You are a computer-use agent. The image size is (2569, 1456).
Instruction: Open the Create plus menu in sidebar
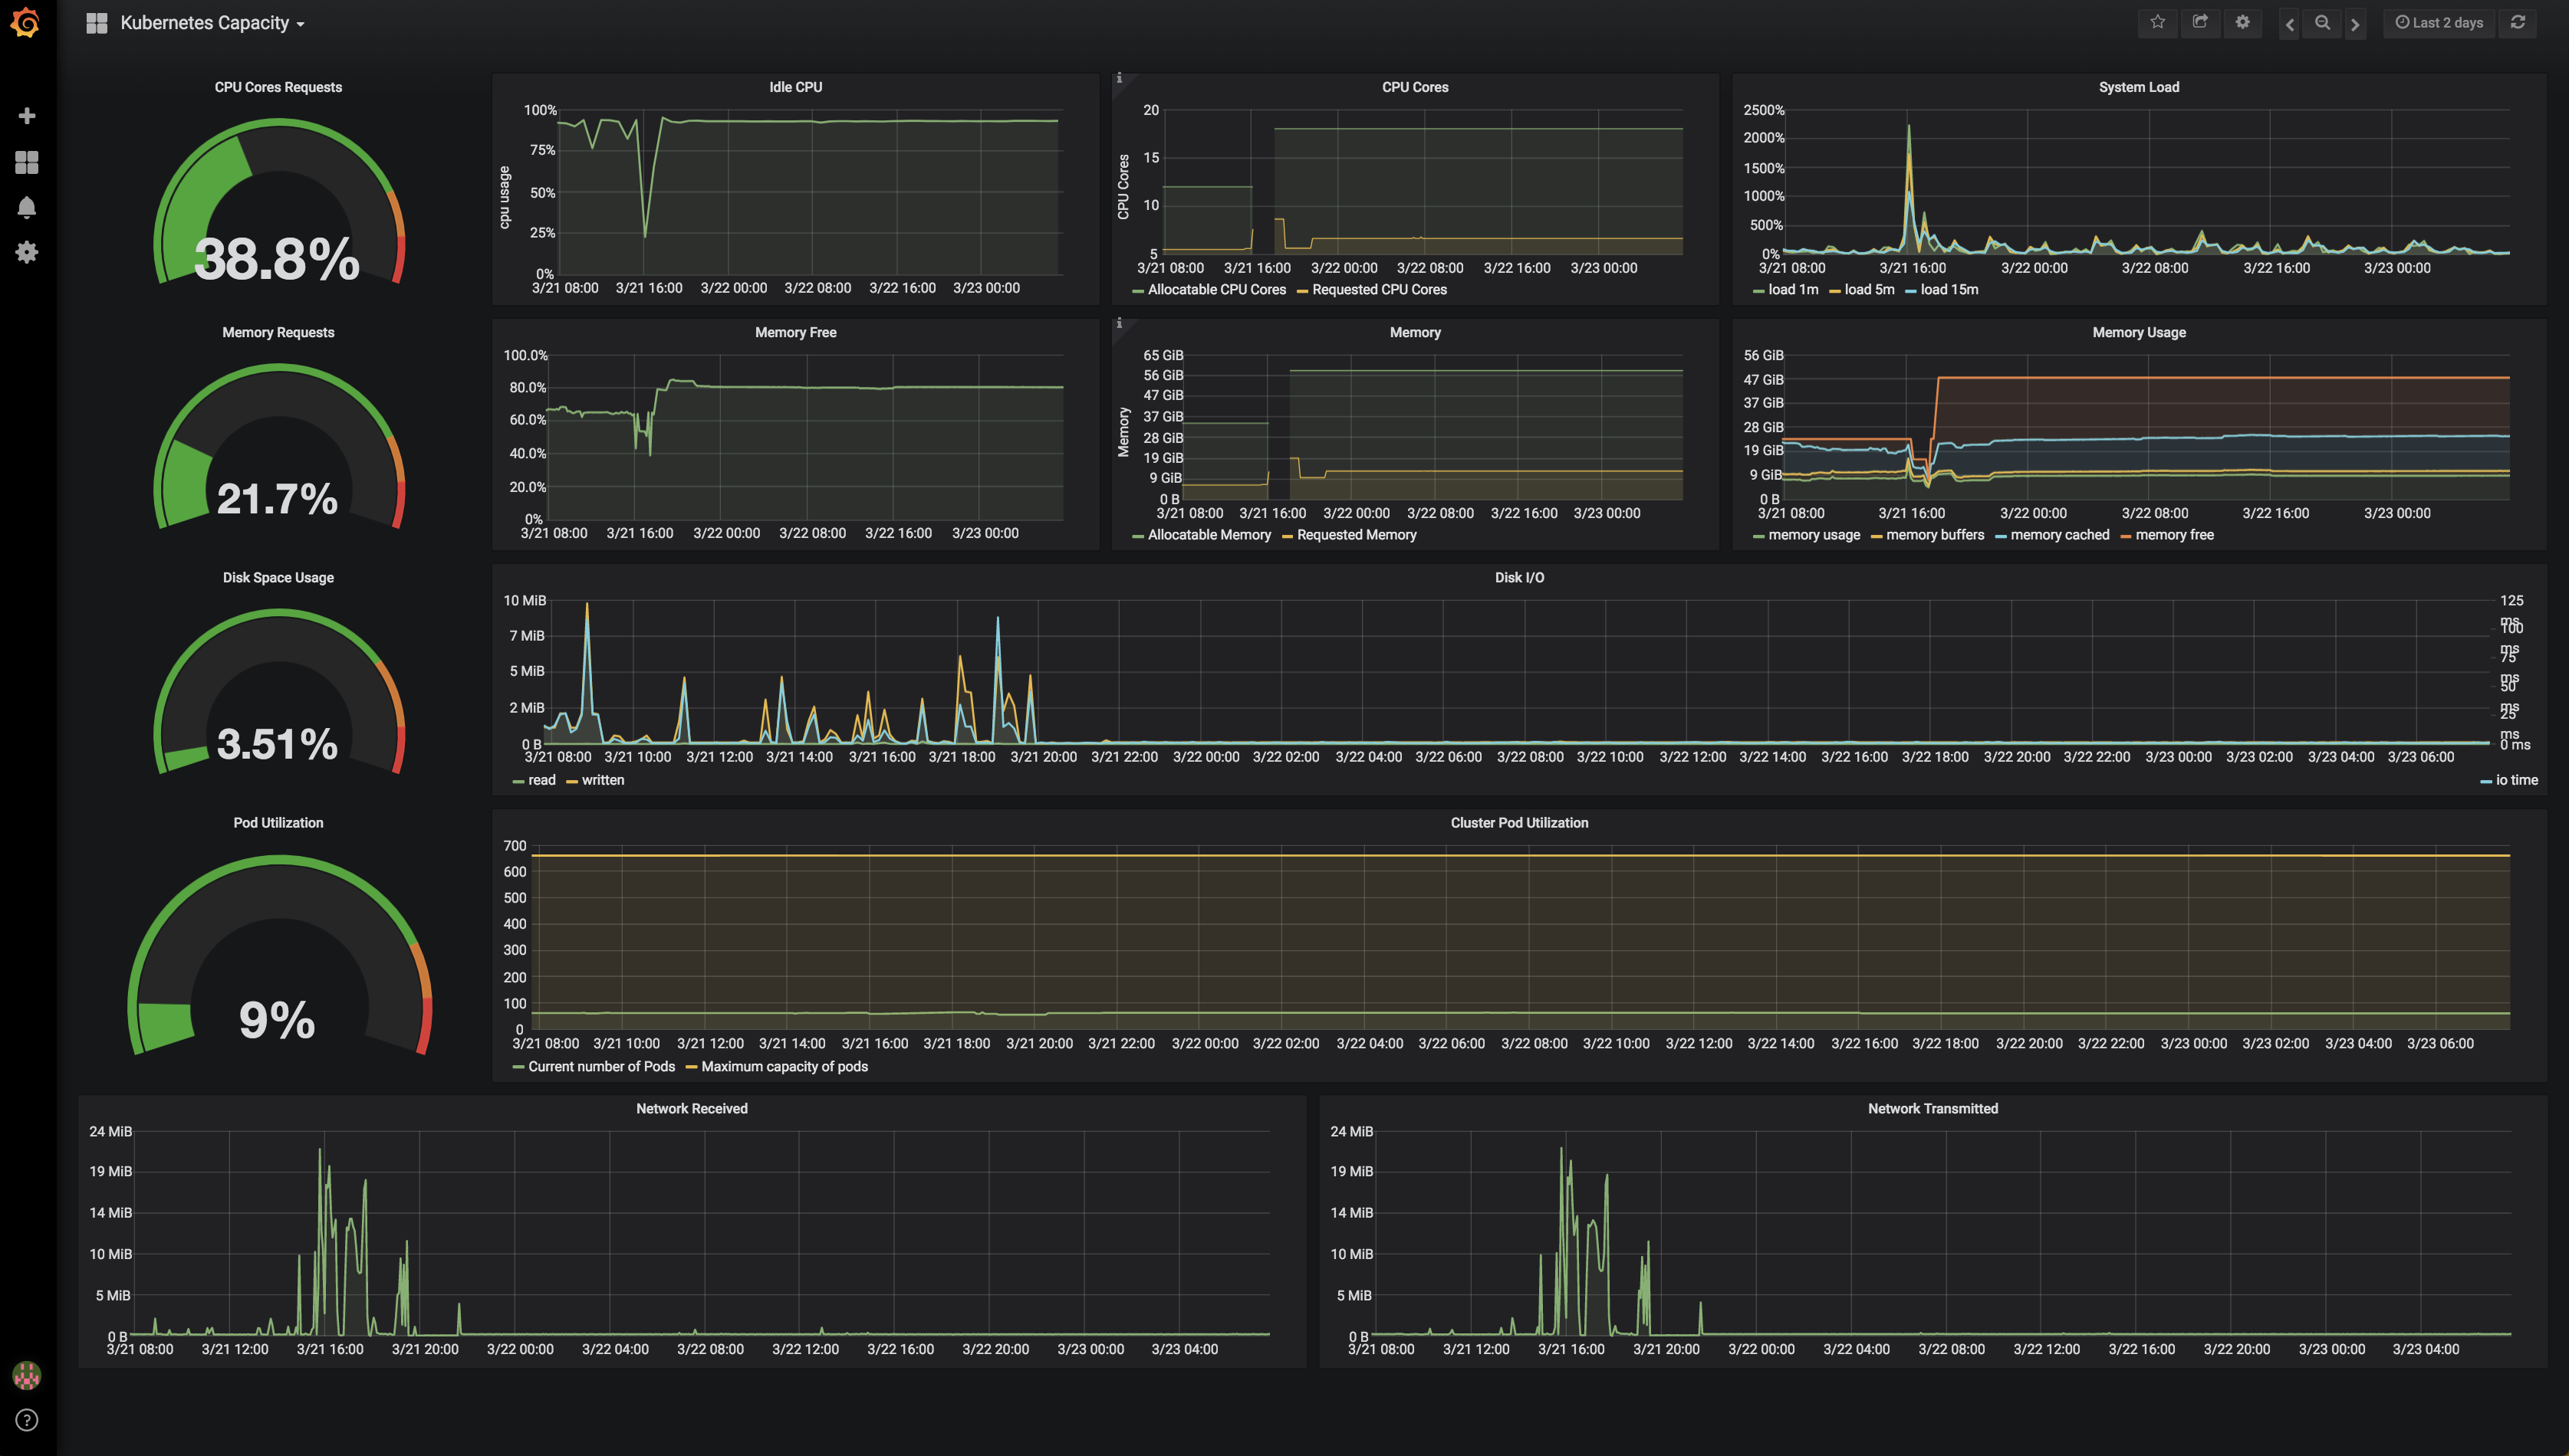27,116
